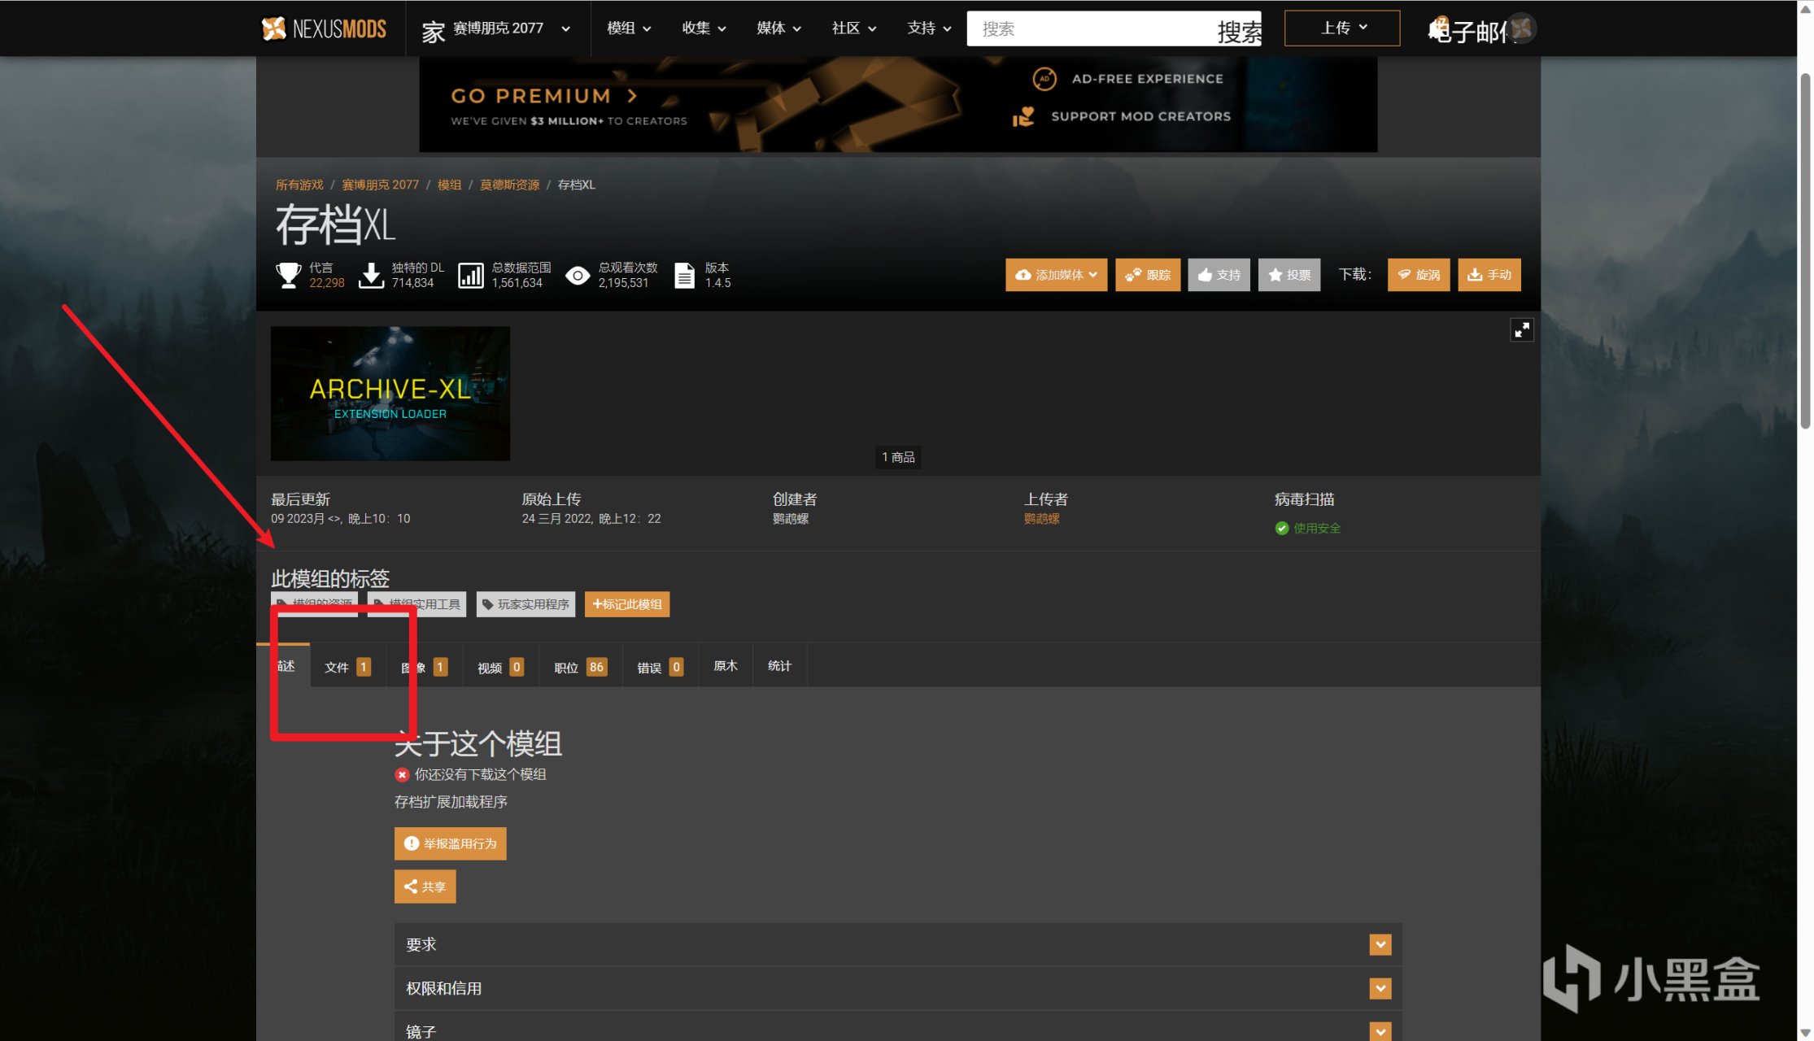Click the 跟踪 track button
1814x1041 pixels.
coord(1148,275)
